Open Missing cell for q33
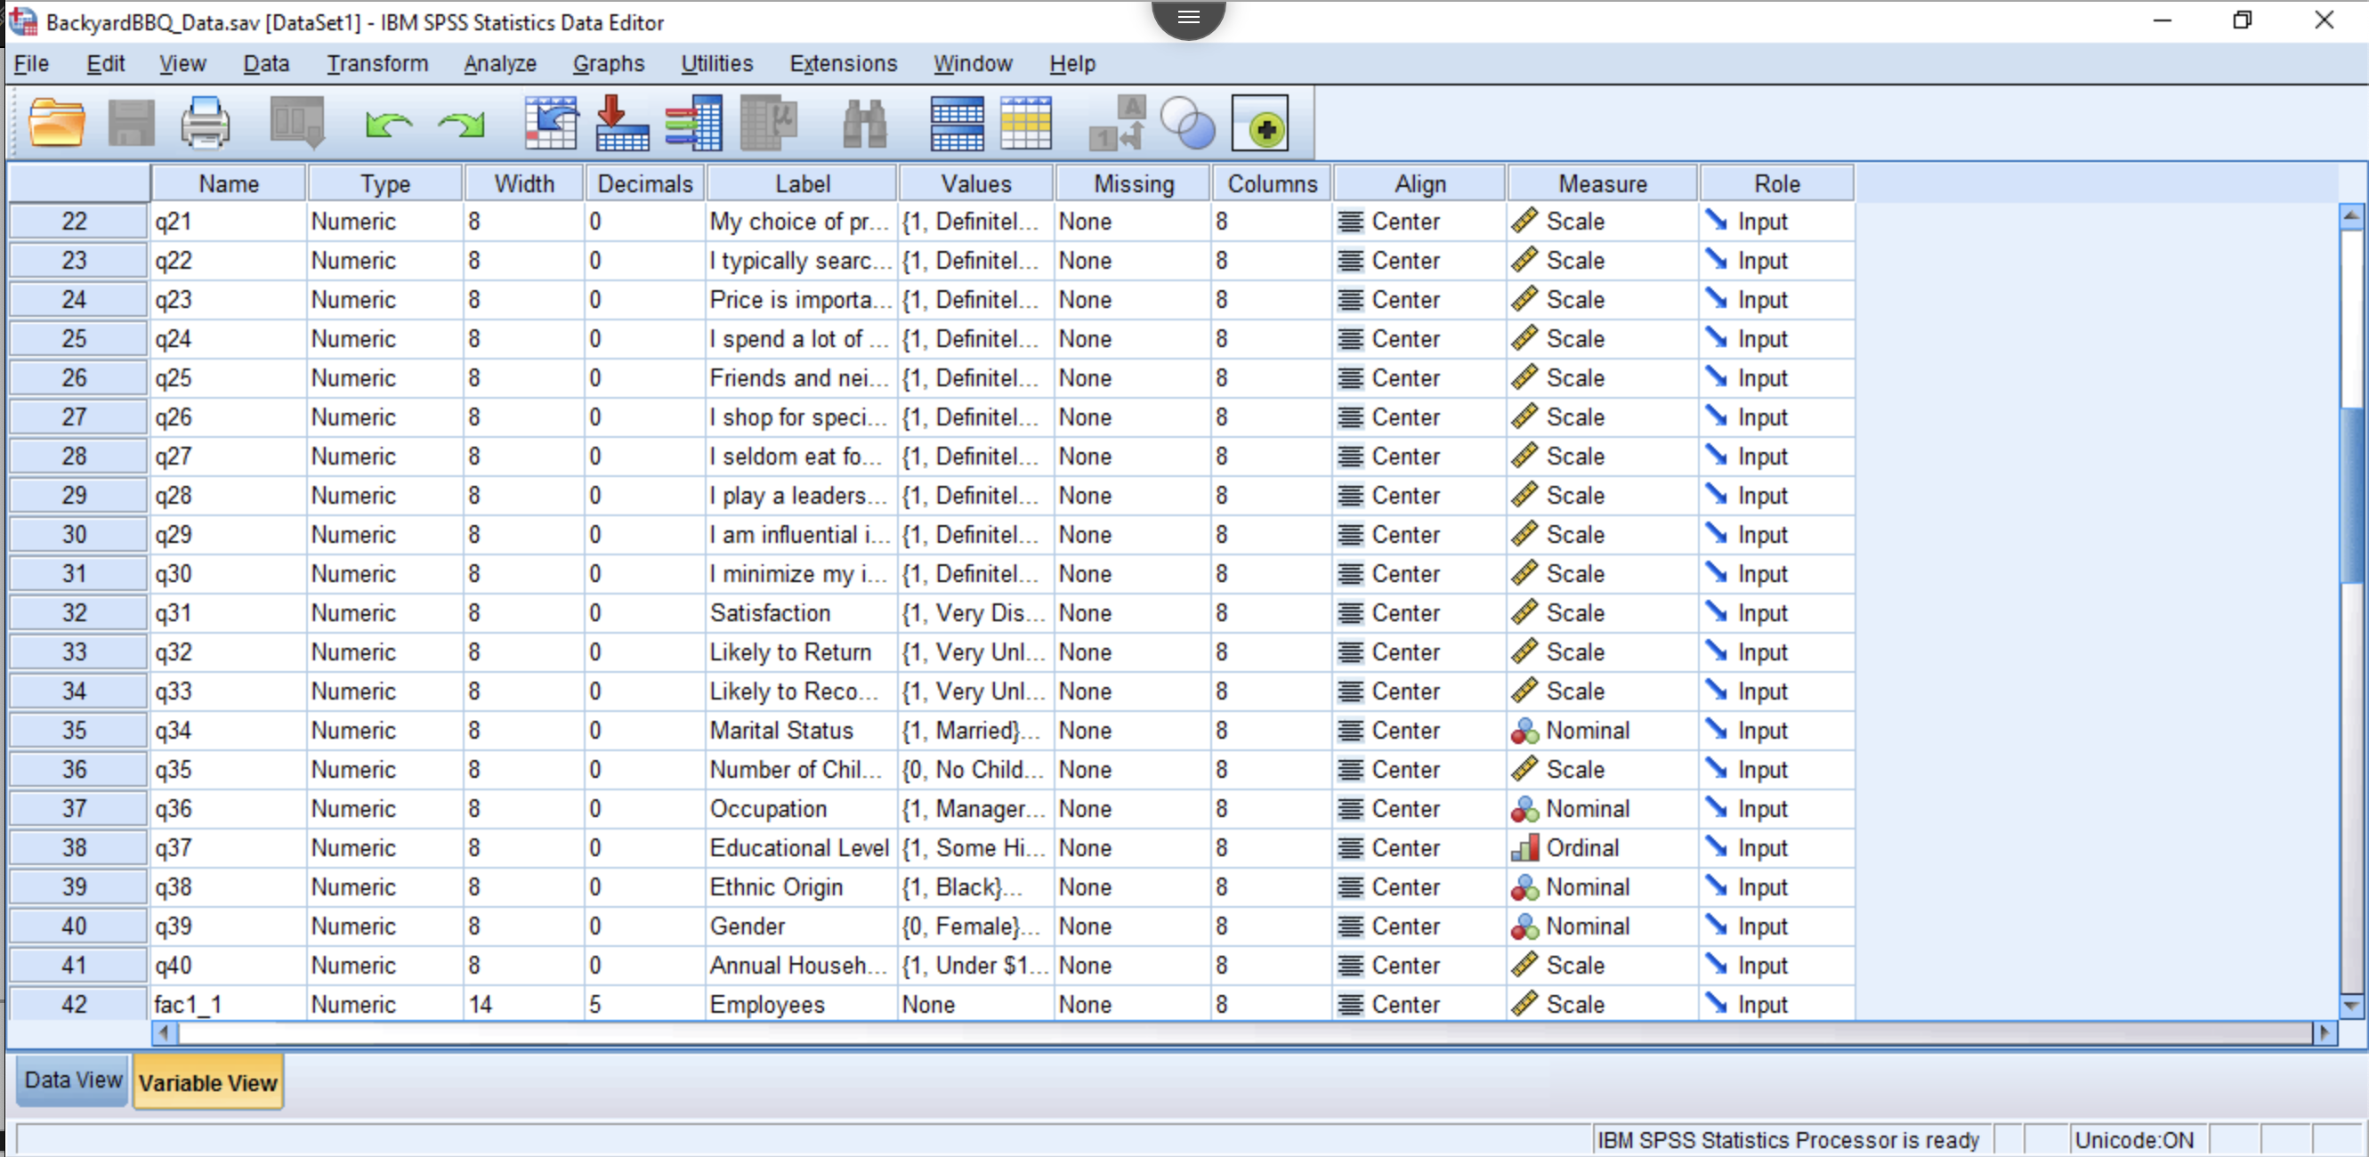 click(1133, 691)
